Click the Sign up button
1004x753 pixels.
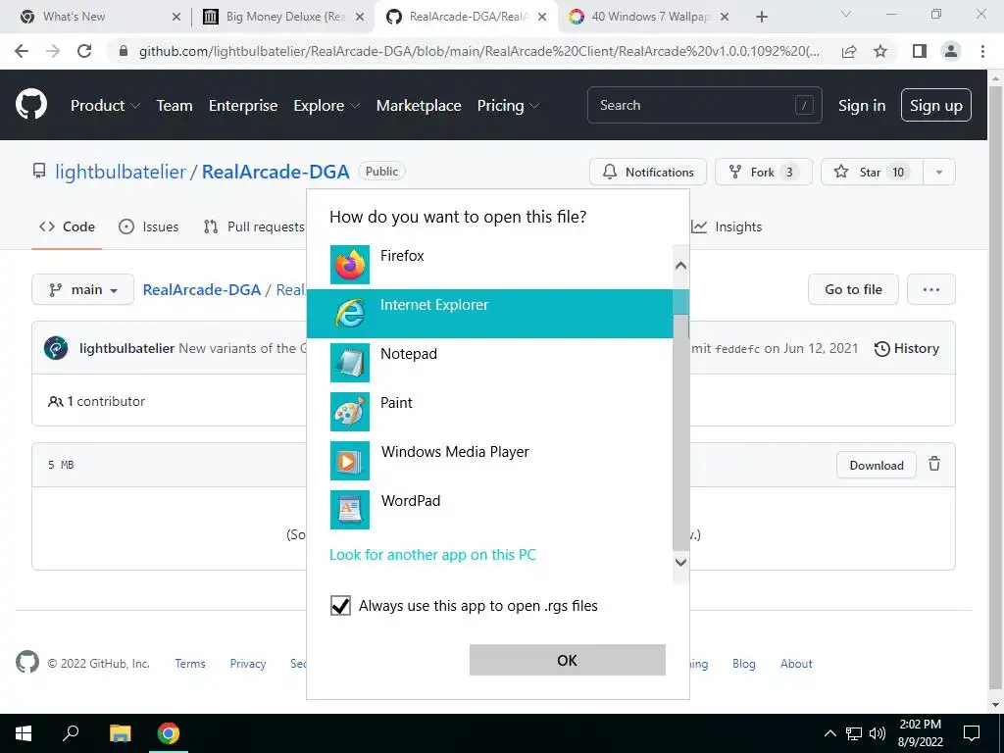pos(936,105)
